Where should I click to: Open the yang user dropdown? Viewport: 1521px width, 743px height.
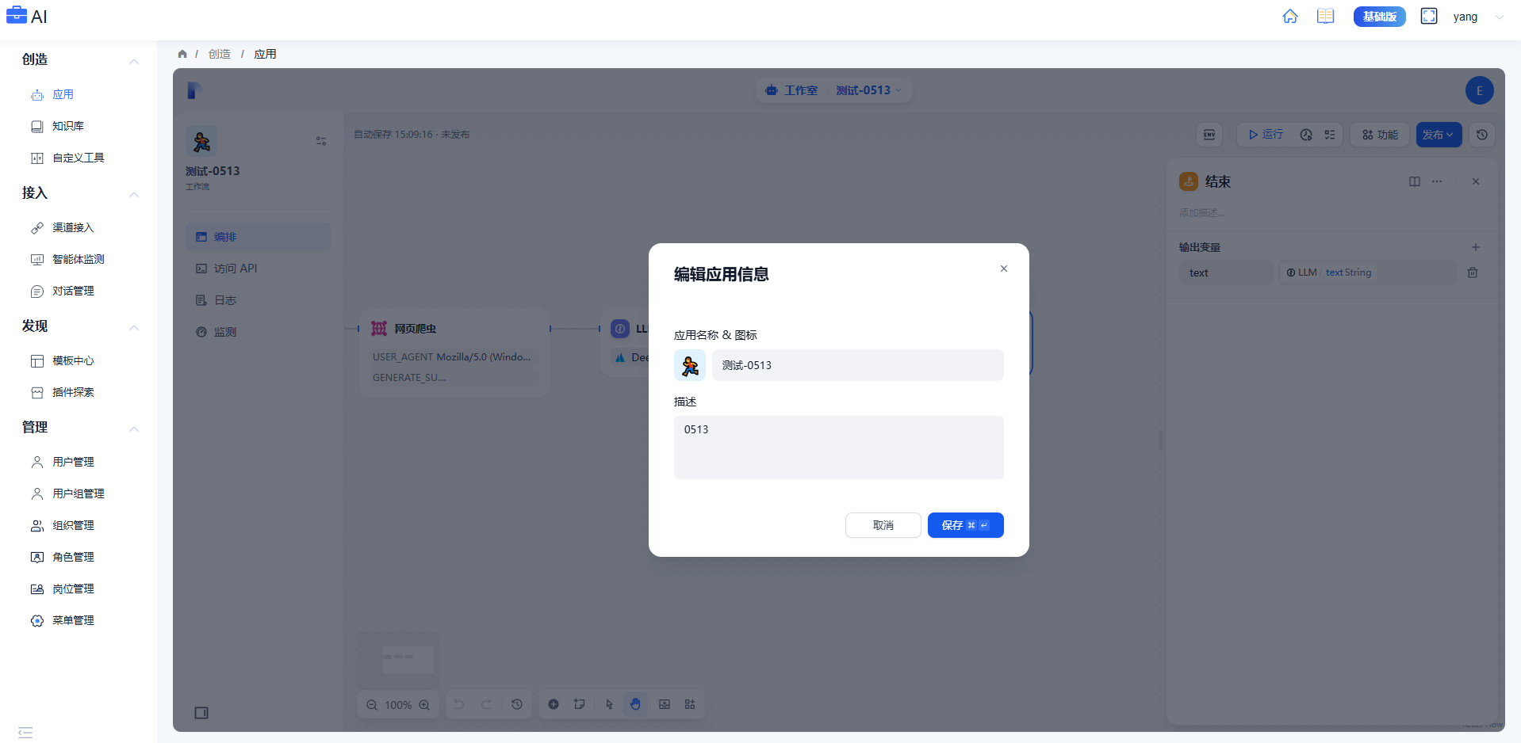point(1477,17)
